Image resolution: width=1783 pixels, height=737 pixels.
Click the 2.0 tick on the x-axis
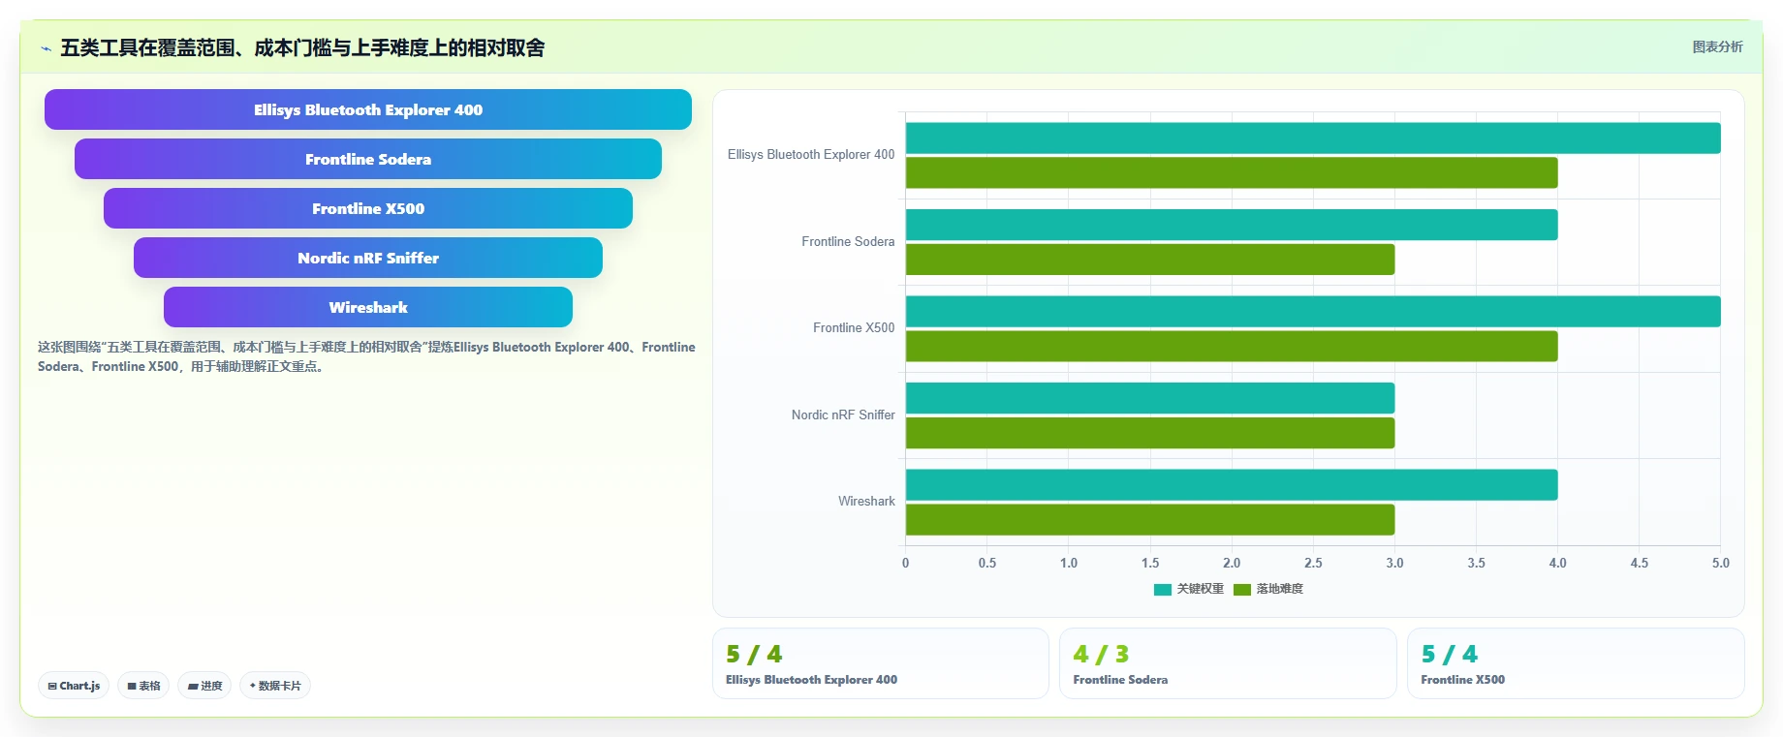click(1232, 563)
